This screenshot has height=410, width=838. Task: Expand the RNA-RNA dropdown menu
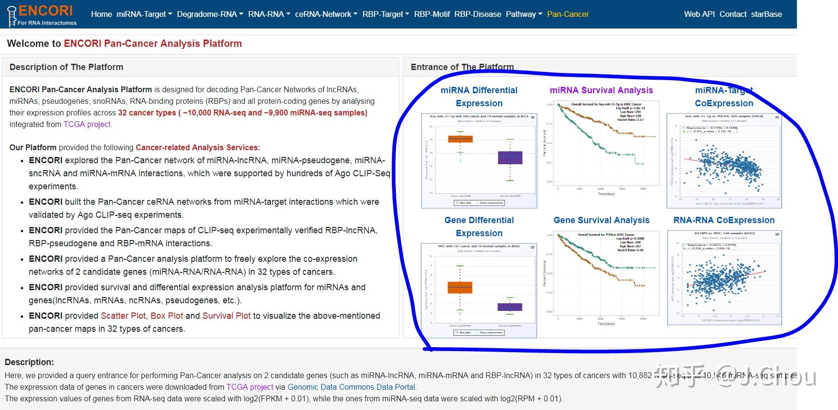(269, 14)
